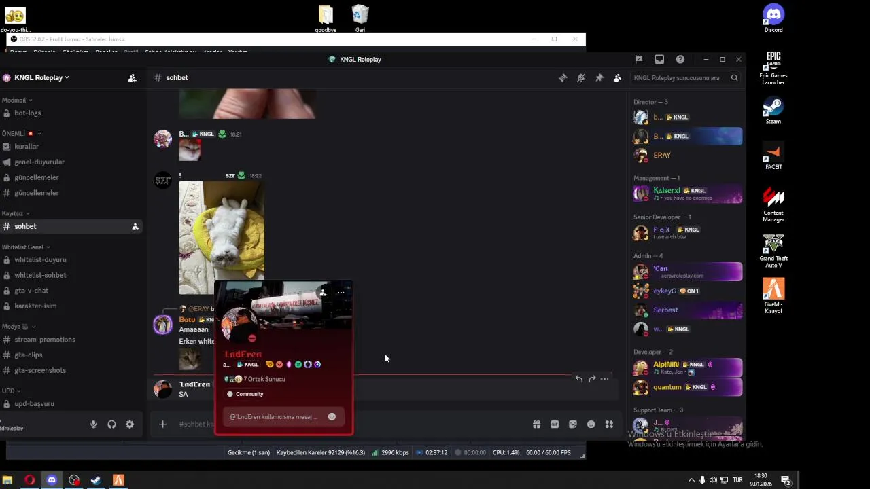Open the more options dots on LndEren's message

tap(605, 379)
